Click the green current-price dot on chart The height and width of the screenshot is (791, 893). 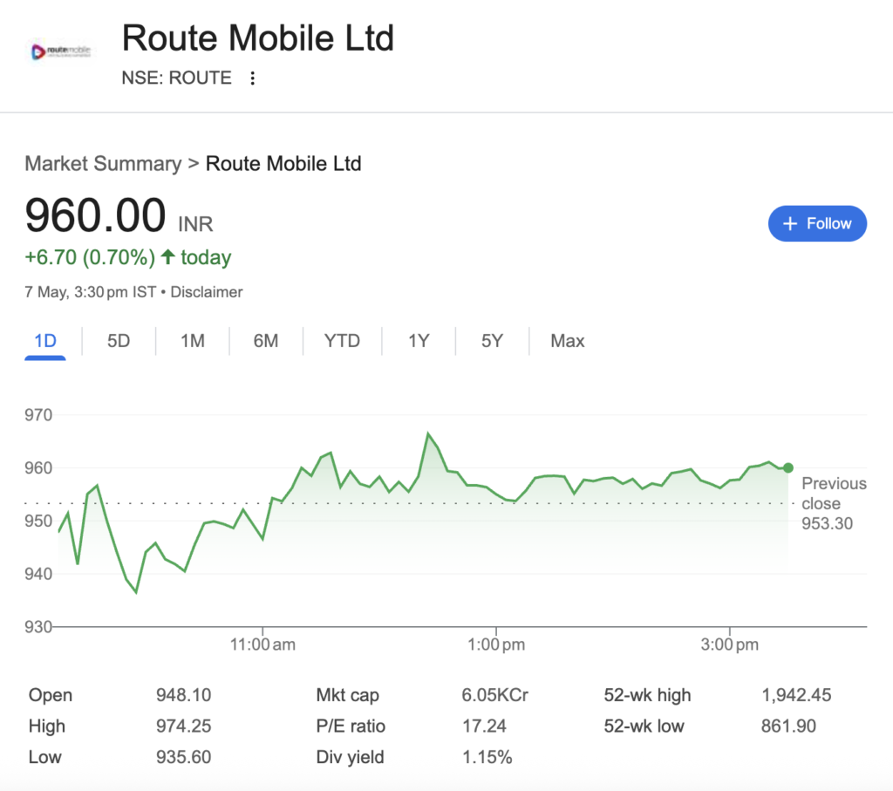pos(788,467)
